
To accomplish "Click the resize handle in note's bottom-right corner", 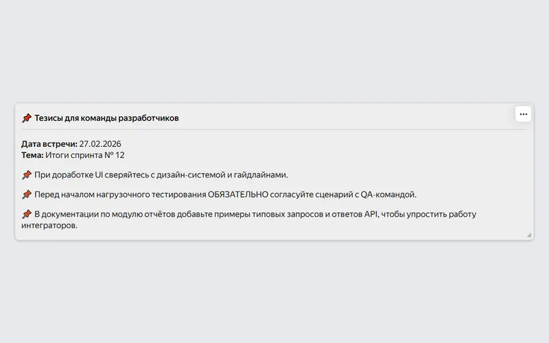I will [x=529, y=235].
